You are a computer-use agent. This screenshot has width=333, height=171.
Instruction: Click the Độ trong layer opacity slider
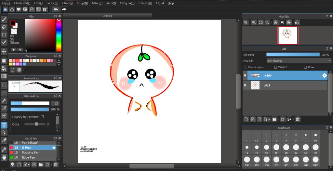293,55
